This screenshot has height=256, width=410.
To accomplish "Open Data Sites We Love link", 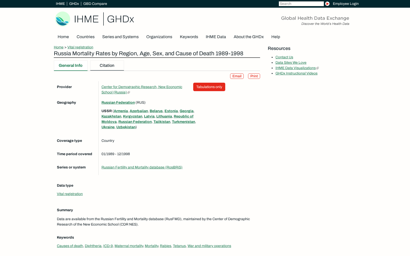I will [x=291, y=63].
